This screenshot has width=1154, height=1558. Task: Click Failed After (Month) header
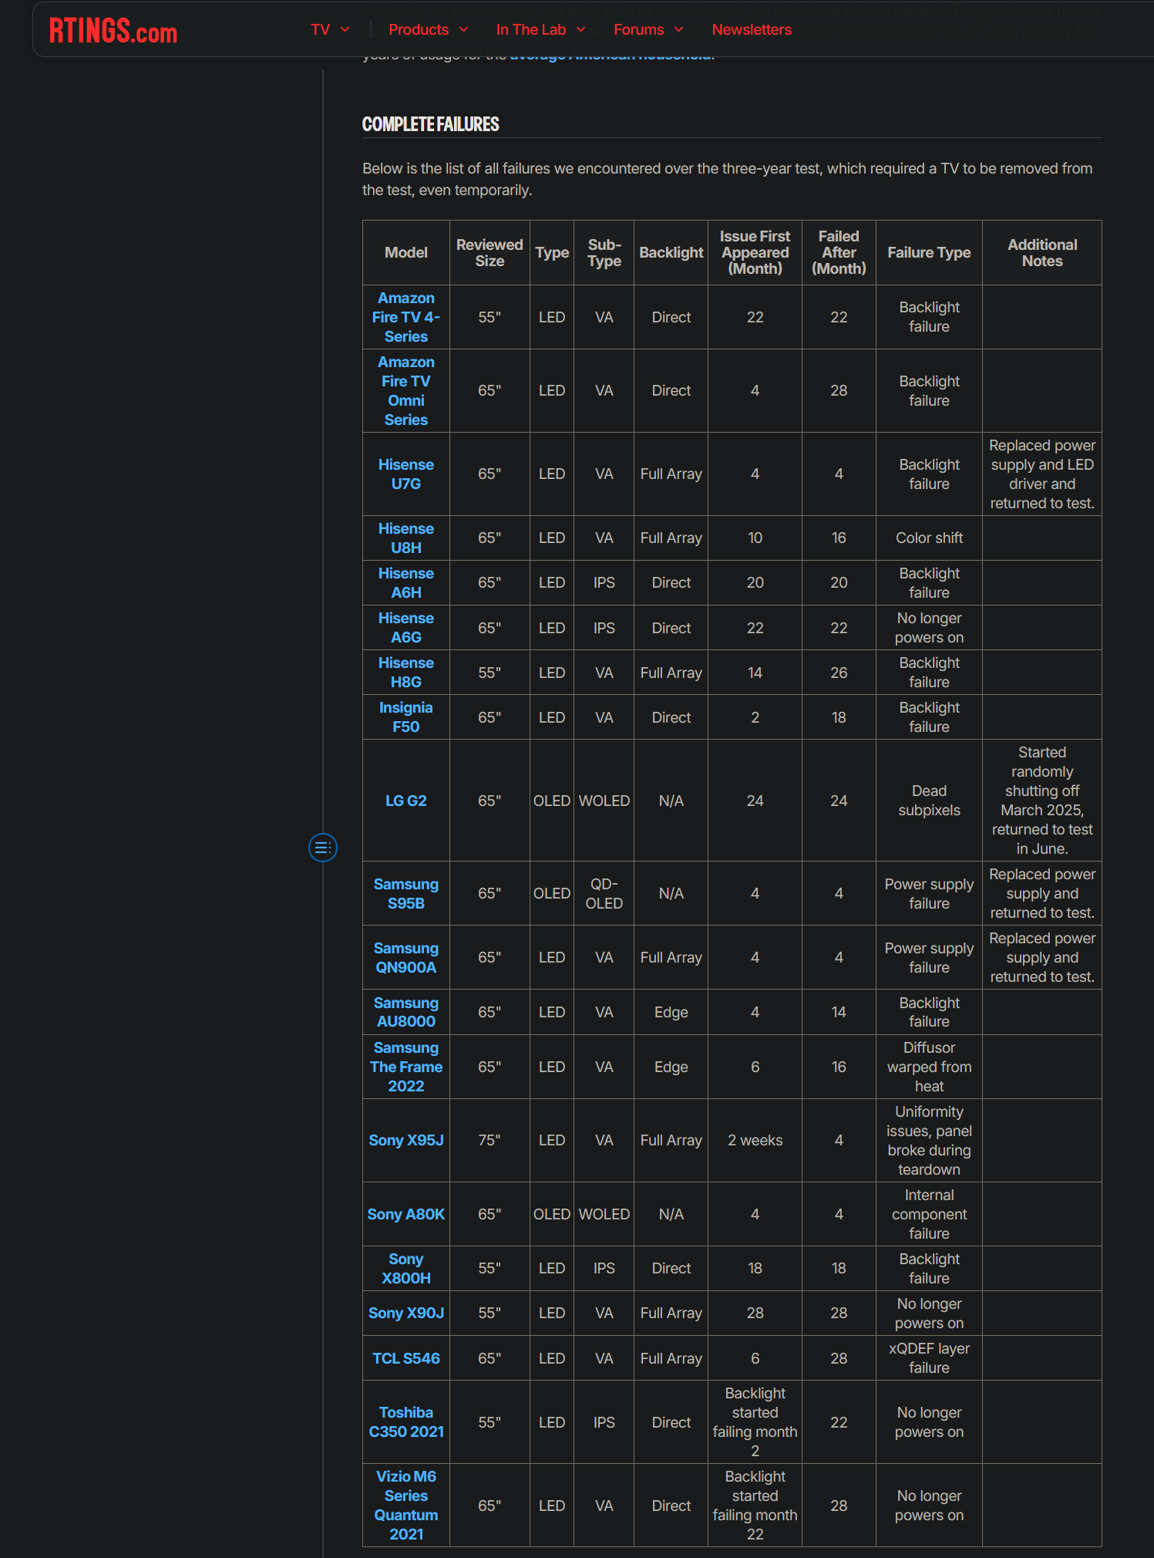click(839, 253)
